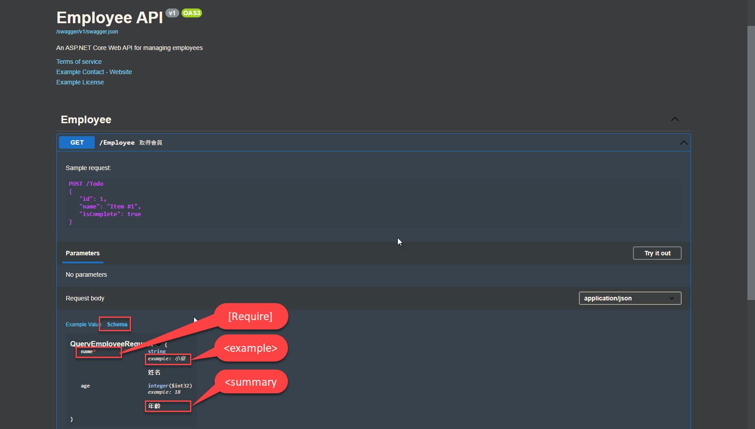Click the v1 version badge
This screenshot has height=429, width=755.
(x=172, y=13)
